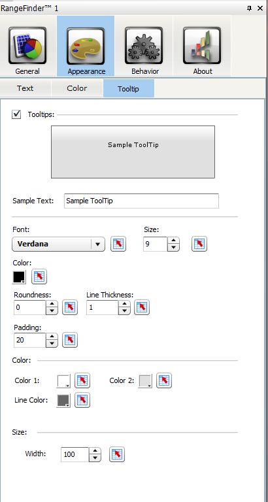Click the pick-from-cell icon next to Font
This screenshot has height=502, width=268.
[118, 244]
